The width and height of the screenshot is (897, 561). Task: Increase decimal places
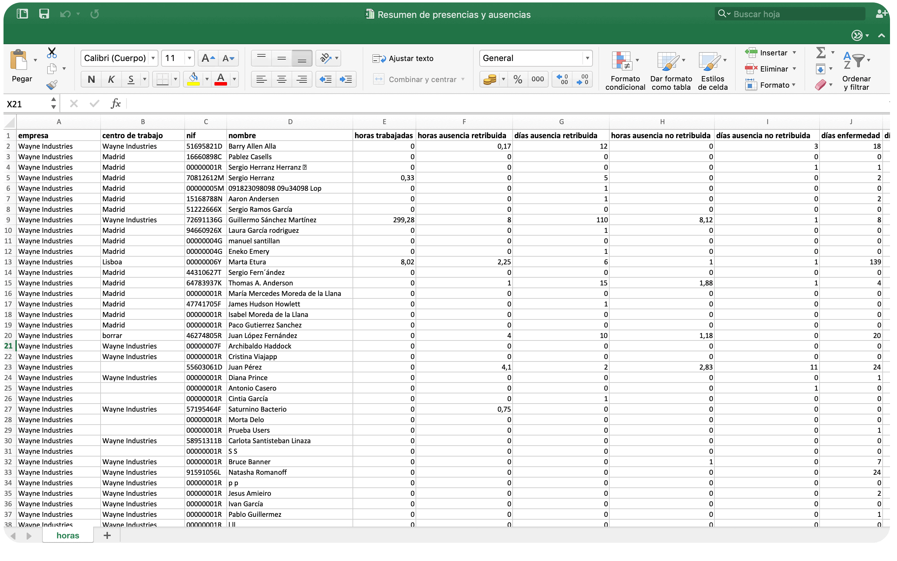[x=562, y=79]
